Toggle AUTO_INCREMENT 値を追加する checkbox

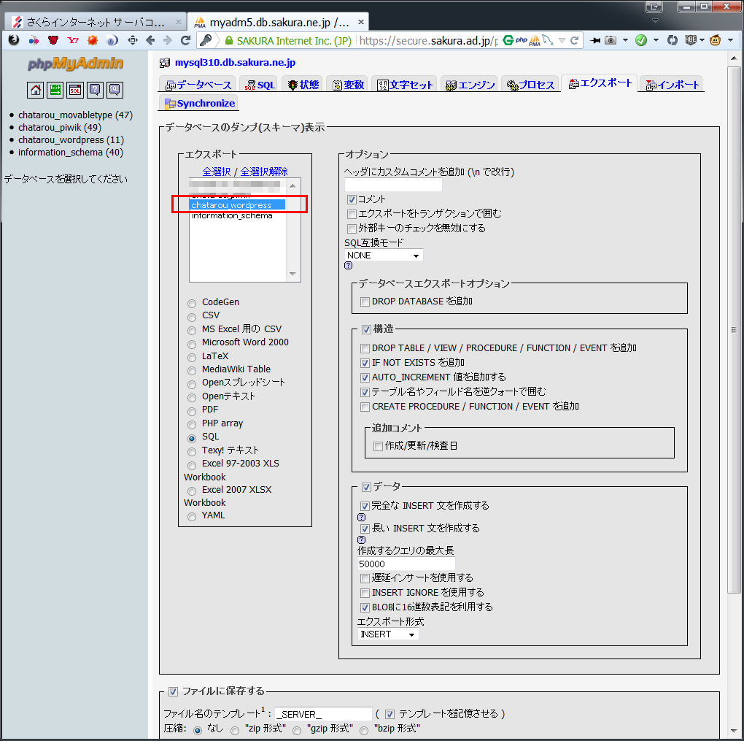pyautogui.click(x=365, y=378)
